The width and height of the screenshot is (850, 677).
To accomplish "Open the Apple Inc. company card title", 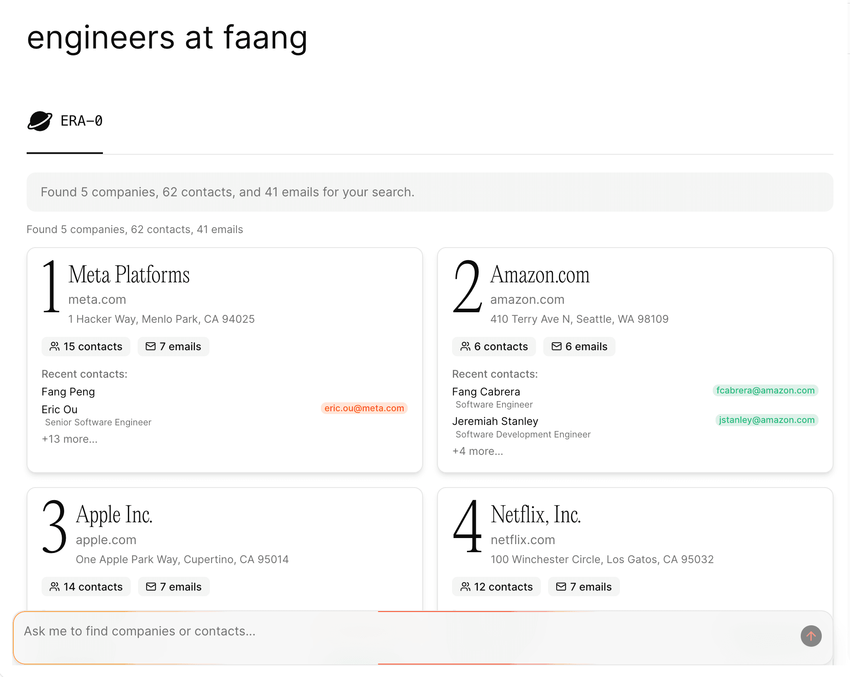I will tap(114, 515).
